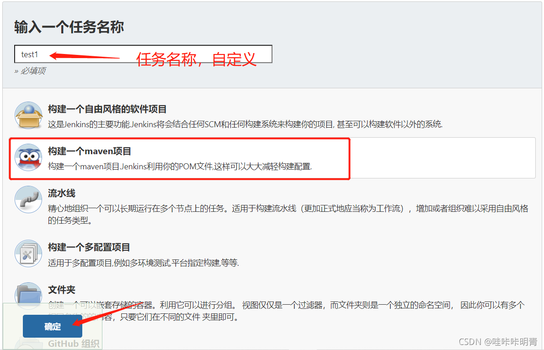Click the freestyle software project box icon

click(x=28, y=115)
